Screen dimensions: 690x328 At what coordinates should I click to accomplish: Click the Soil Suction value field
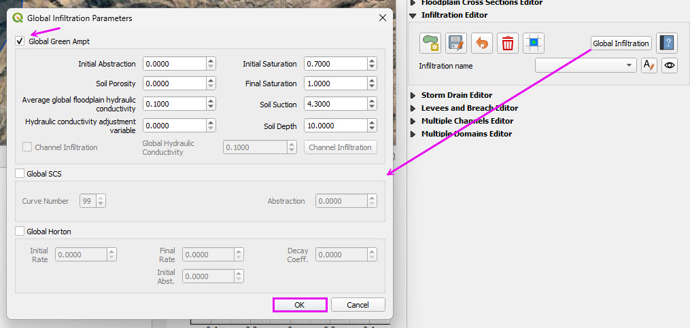pos(335,105)
